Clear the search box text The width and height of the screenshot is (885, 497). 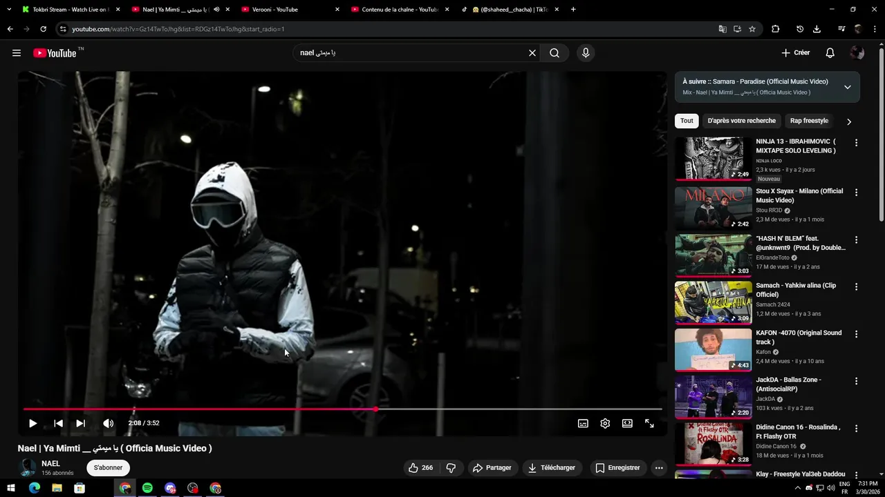pyautogui.click(x=532, y=53)
